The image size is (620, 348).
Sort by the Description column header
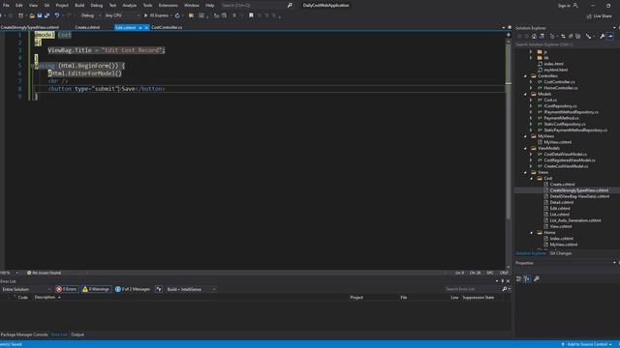[x=46, y=298]
